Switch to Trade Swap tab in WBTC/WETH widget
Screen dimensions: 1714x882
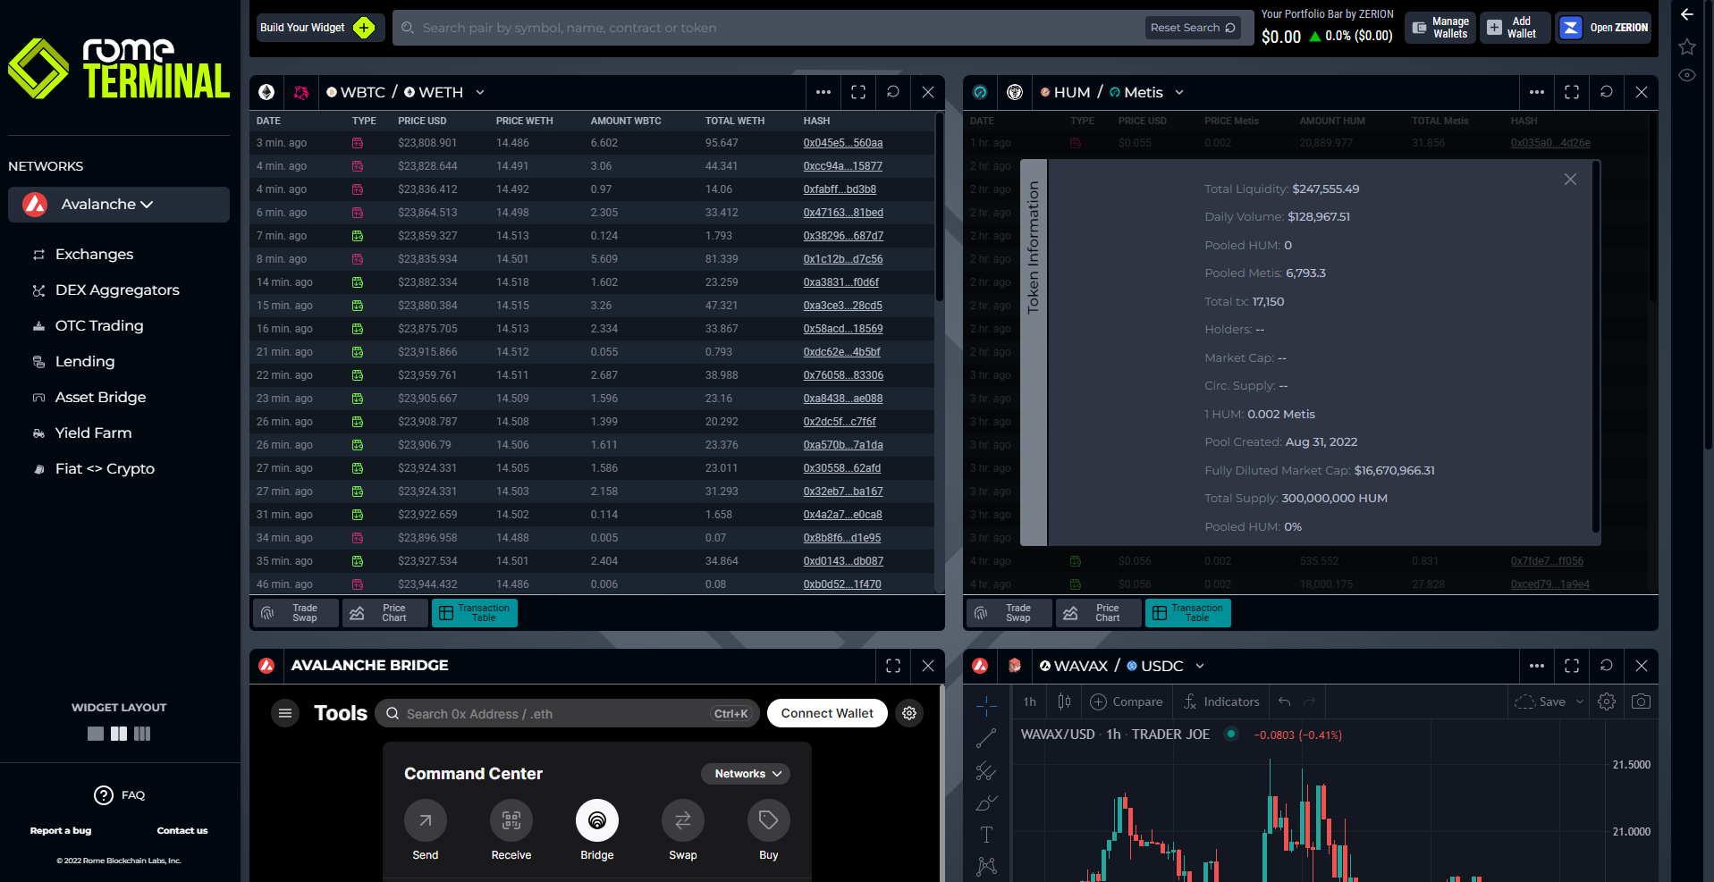(x=296, y=613)
